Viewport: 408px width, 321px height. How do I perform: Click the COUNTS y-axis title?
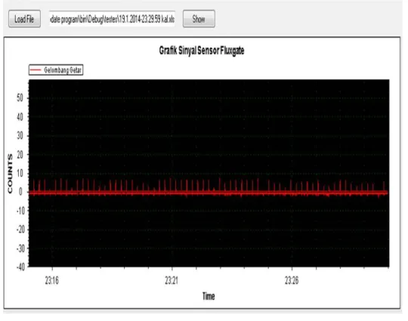[10, 174]
